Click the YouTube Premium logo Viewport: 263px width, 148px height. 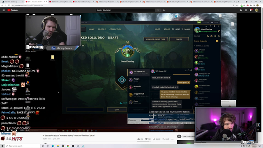coord(13,10)
